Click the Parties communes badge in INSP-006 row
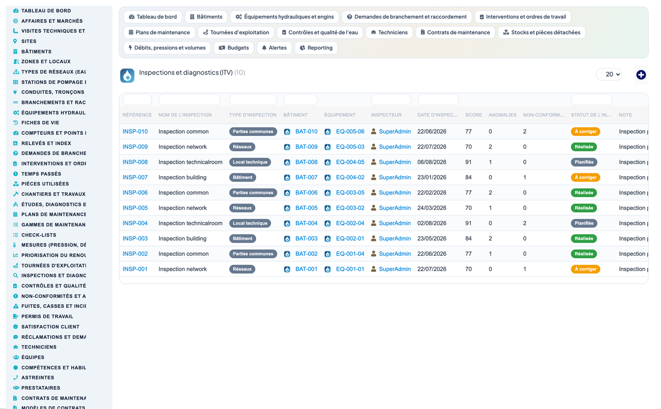The image size is (661, 409). [x=253, y=193]
